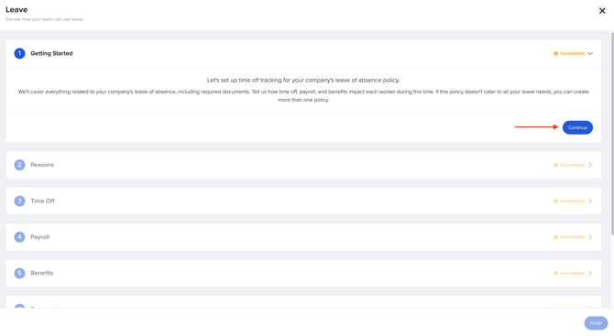Screen dimensions: 614x336
Task: Click the step 4 Payroll number icon
Action: click(x=19, y=236)
